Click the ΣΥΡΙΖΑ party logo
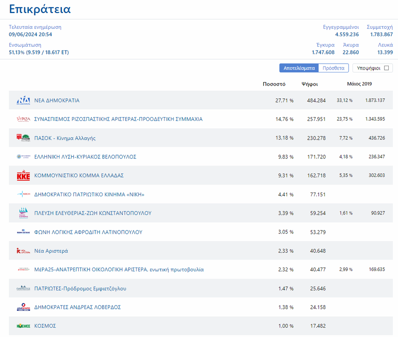This screenshot has height=337, width=398. point(23,119)
